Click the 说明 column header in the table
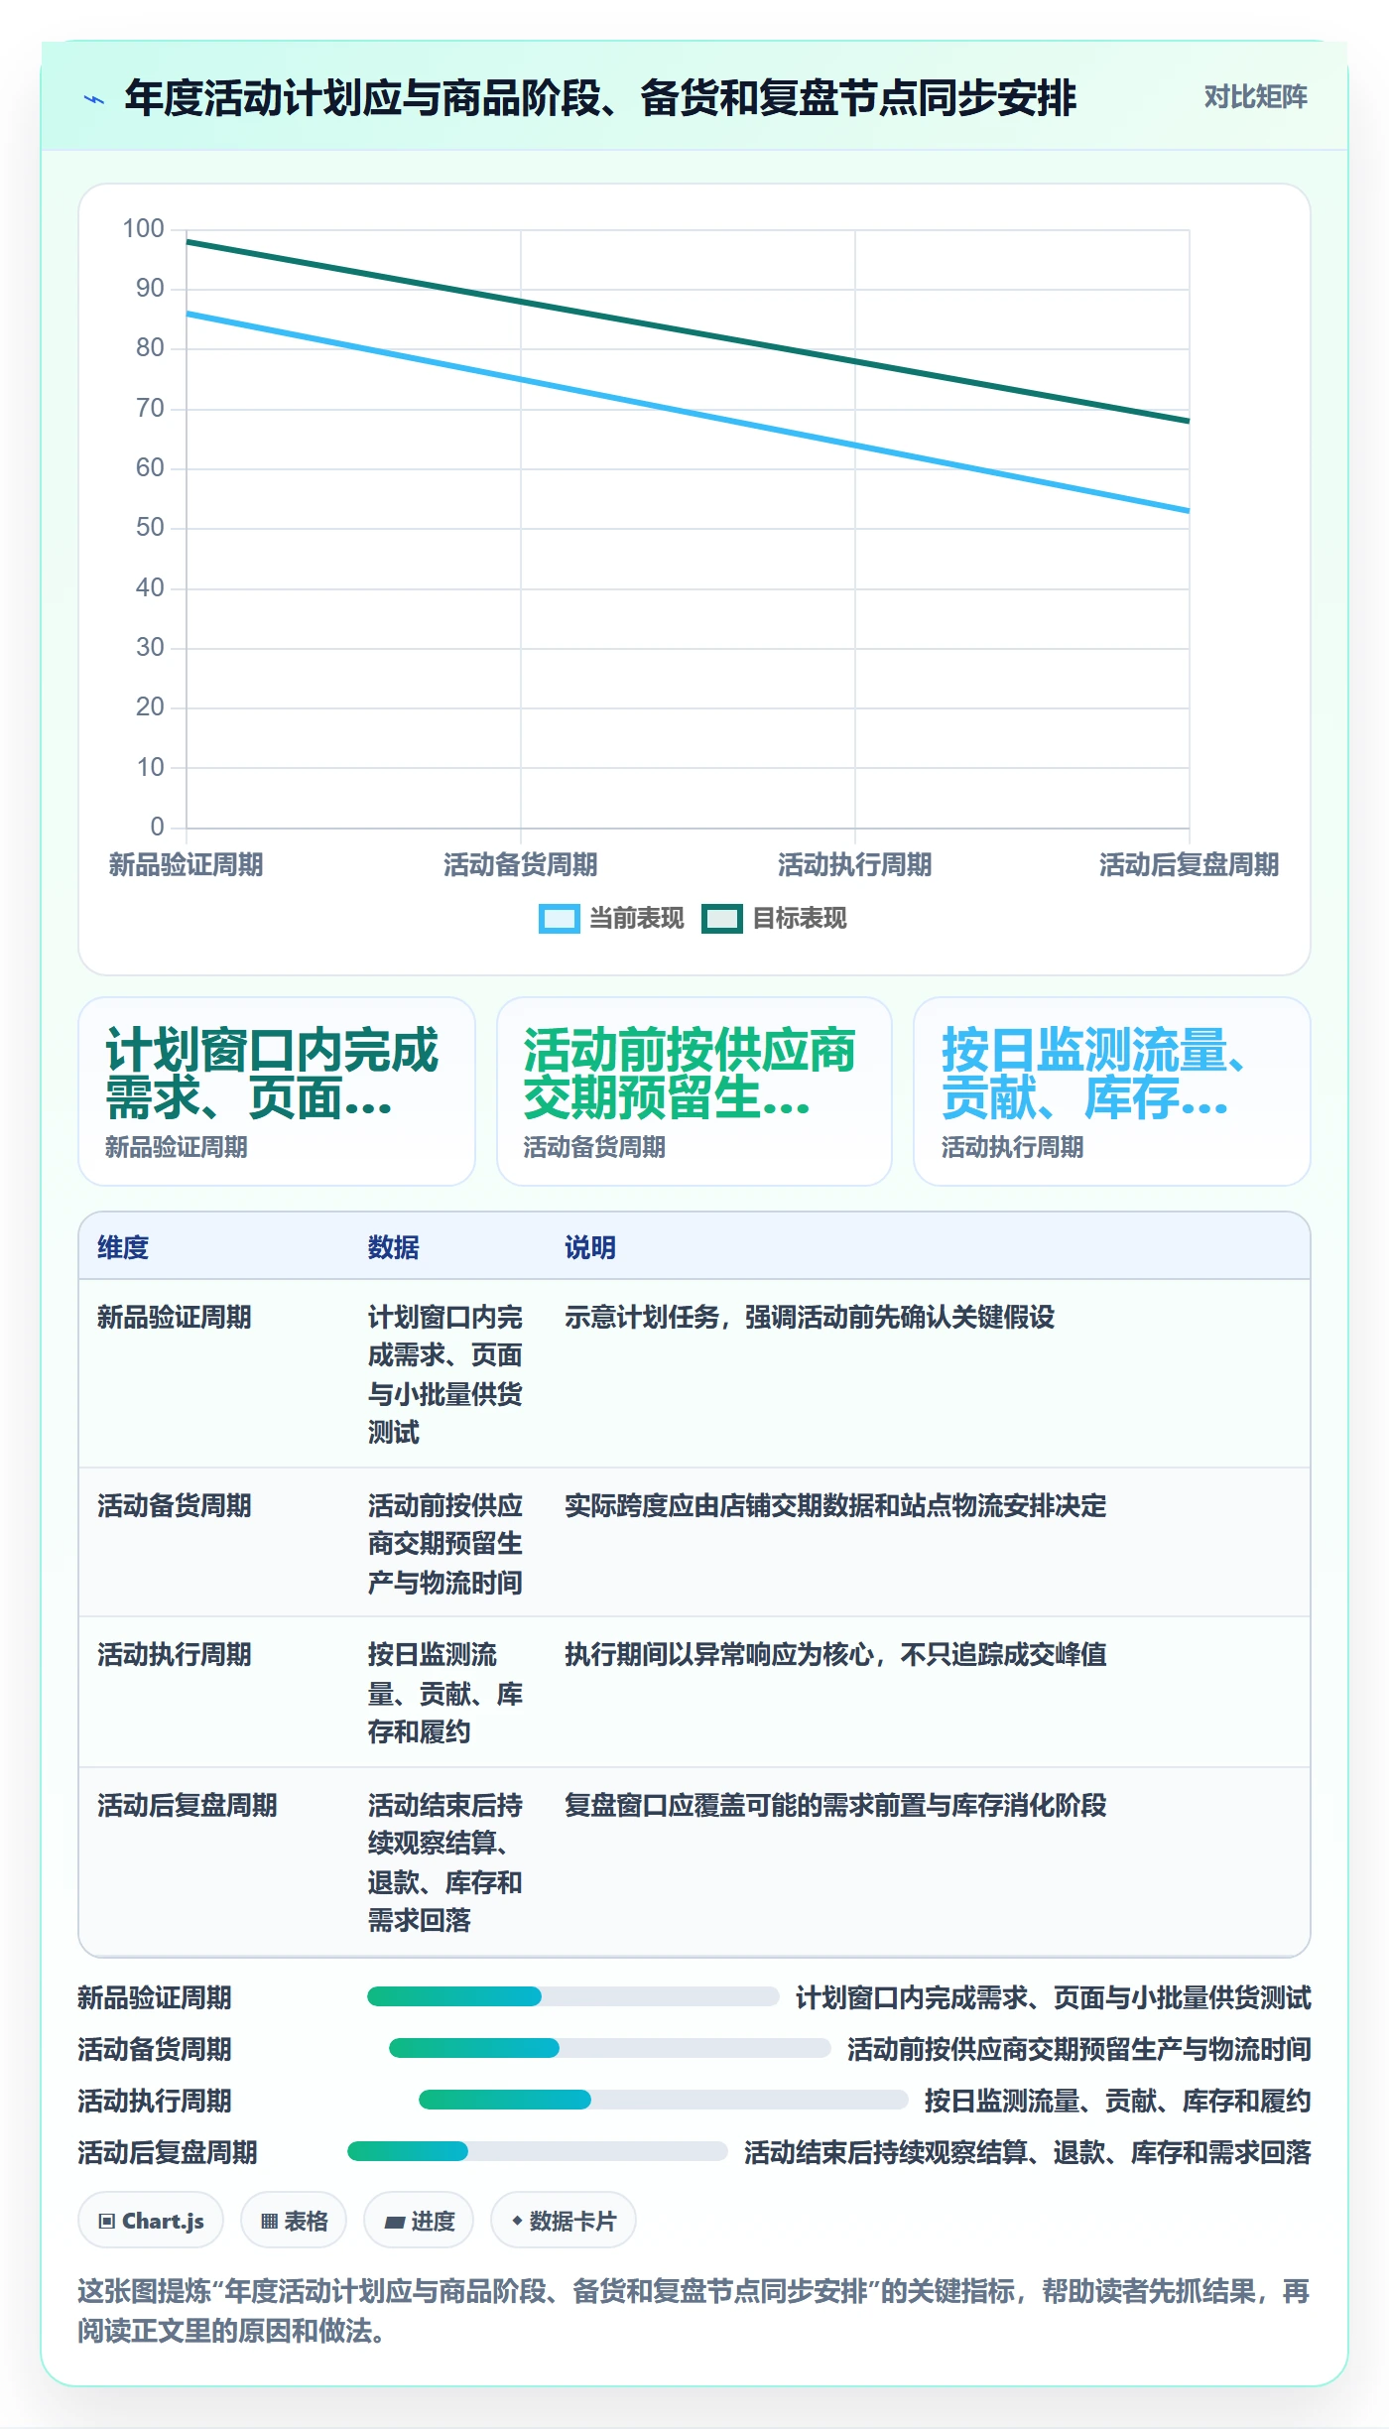The image size is (1389, 2429). 590,1248
